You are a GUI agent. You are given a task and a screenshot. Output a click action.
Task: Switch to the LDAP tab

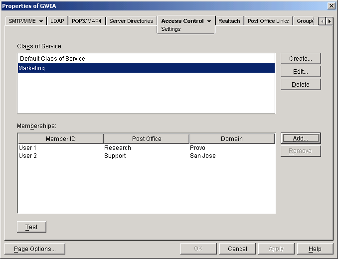tap(57, 21)
